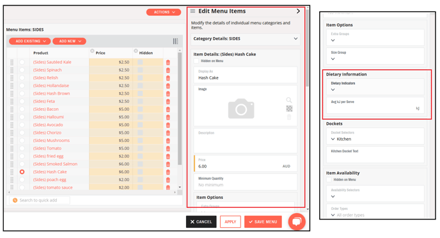Delete the Hash Cake row

(168, 172)
